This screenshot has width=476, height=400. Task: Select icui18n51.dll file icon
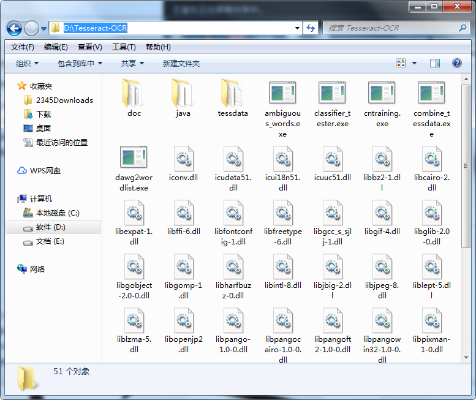[282, 159]
